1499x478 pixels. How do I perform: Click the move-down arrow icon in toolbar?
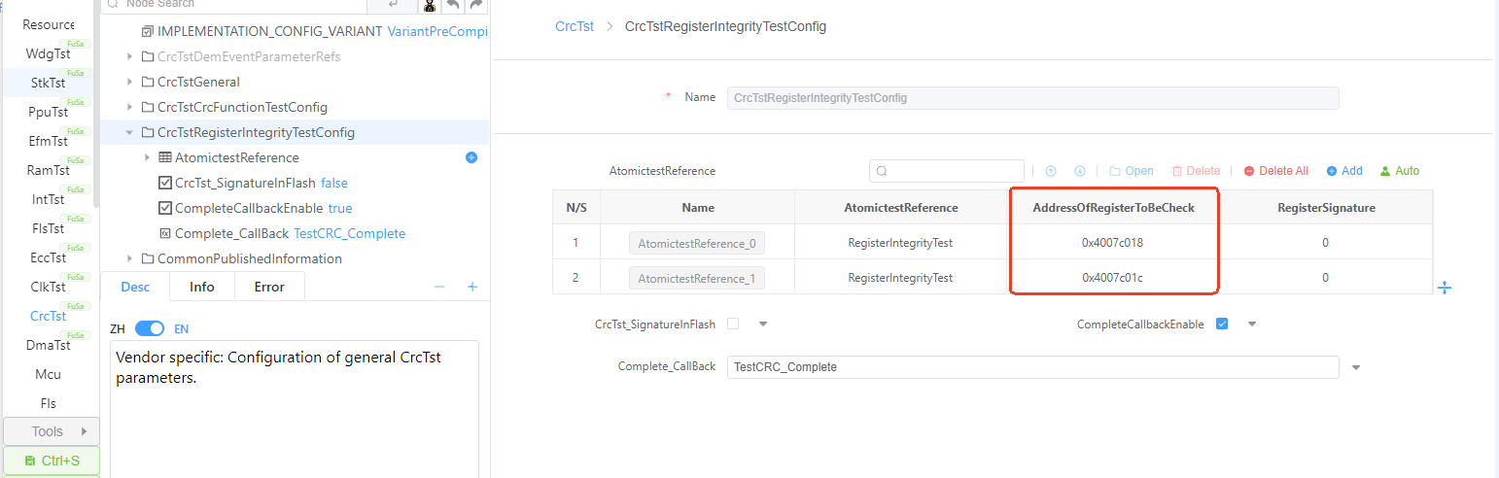(1079, 171)
